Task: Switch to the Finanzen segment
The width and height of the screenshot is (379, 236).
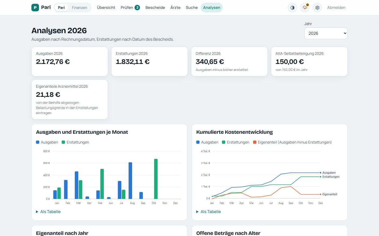Action: pyautogui.click(x=80, y=8)
